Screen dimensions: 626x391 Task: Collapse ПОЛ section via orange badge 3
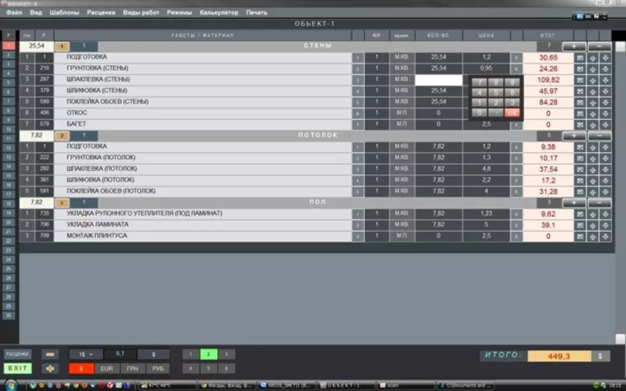(62, 203)
